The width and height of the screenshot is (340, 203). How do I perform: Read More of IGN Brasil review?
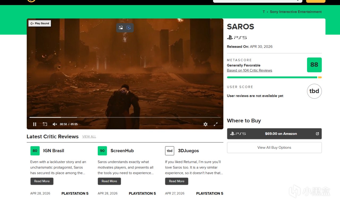click(42, 181)
